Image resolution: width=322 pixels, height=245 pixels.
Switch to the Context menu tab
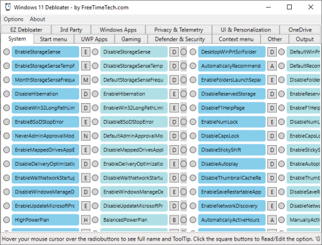point(236,39)
